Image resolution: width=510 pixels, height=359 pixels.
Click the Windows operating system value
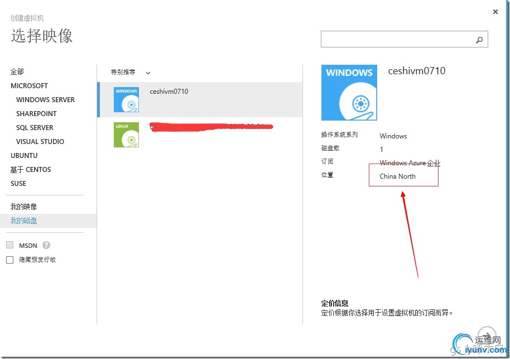click(x=393, y=136)
